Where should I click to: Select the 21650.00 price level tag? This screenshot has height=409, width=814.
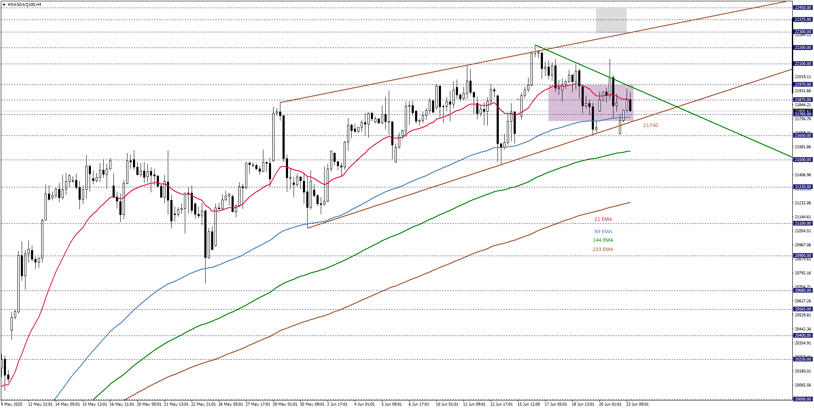pyautogui.click(x=803, y=135)
